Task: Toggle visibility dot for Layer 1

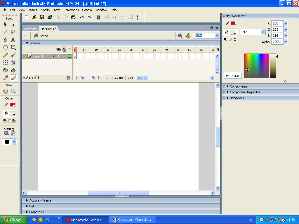Action: (58, 56)
